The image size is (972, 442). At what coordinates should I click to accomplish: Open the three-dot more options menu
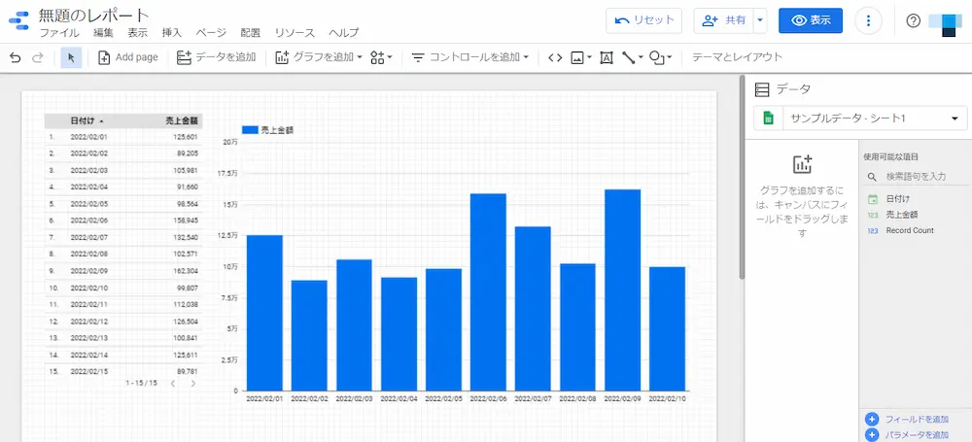[x=868, y=20]
